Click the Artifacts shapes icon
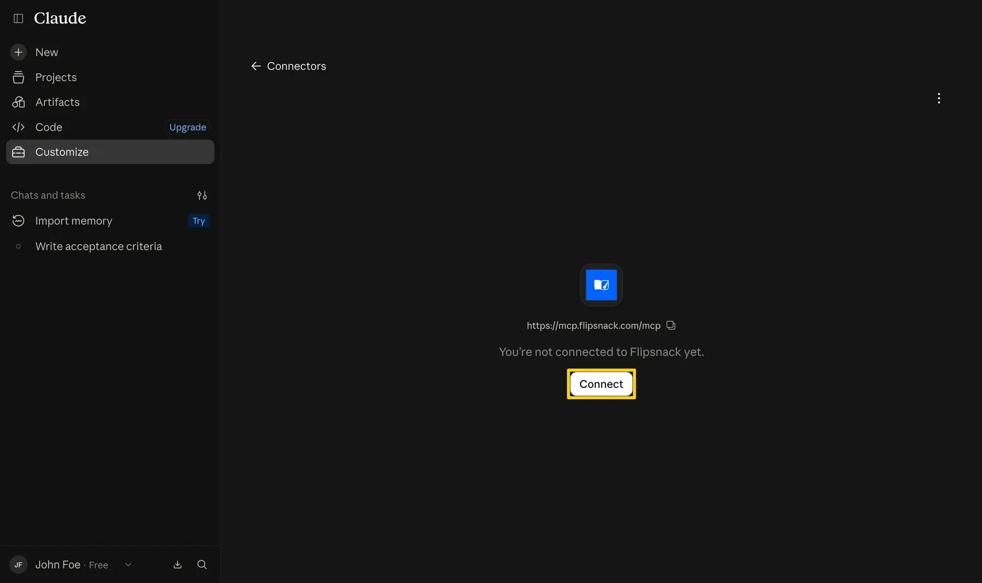 click(18, 102)
